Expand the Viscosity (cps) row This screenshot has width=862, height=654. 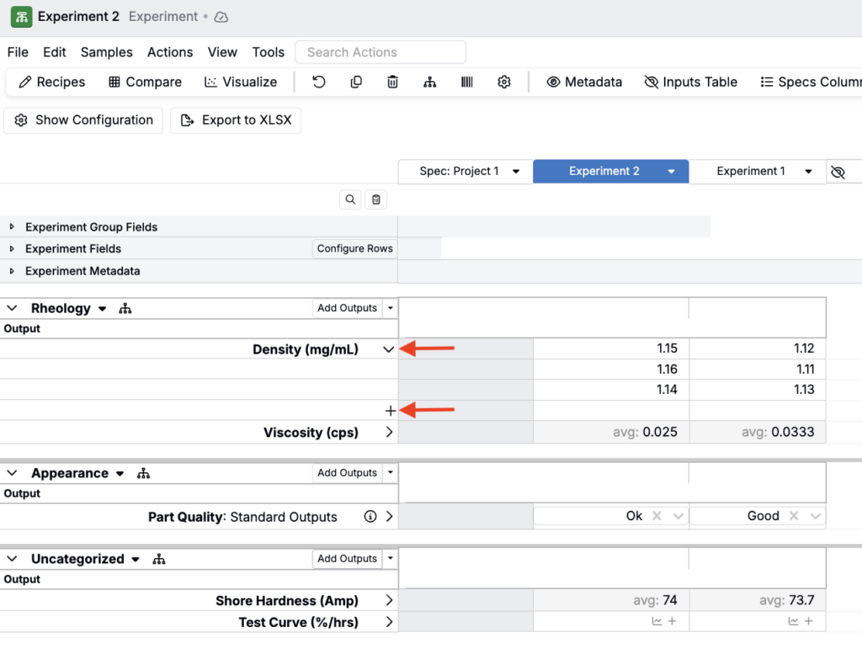click(389, 433)
